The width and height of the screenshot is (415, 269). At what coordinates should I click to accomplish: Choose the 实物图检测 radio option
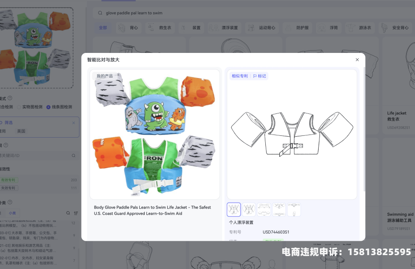(30, 107)
